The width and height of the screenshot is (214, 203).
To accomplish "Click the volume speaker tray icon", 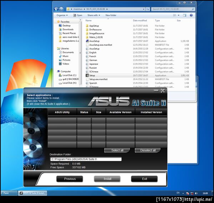I will (x=196, y=193).
